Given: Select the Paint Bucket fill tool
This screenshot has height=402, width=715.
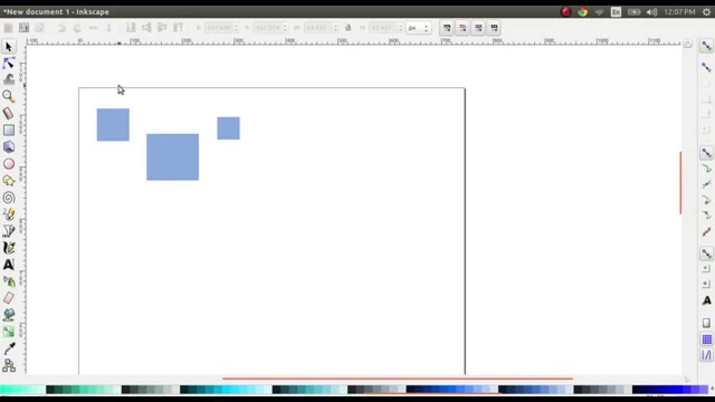Looking at the screenshot, I should 8,314.
